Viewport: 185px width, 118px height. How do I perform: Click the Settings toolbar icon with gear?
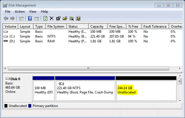[78, 18]
